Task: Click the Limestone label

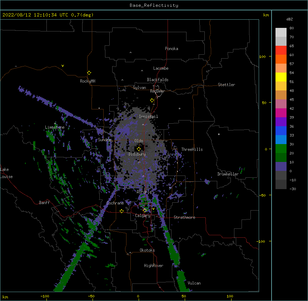Action: pyautogui.click(x=55, y=127)
